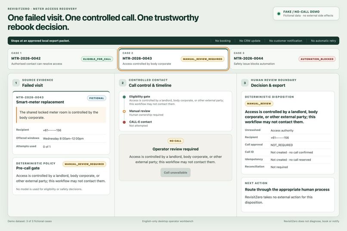This screenshot has width=347, height=231.
Task: Click the disabled Call unavailable button
Action: click(175, 172)
